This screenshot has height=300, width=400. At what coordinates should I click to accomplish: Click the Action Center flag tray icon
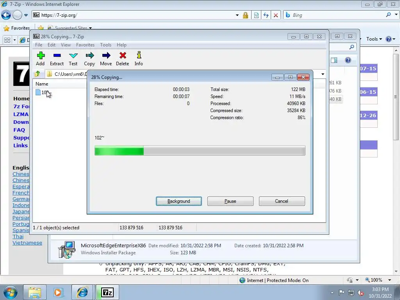[341, 292]
